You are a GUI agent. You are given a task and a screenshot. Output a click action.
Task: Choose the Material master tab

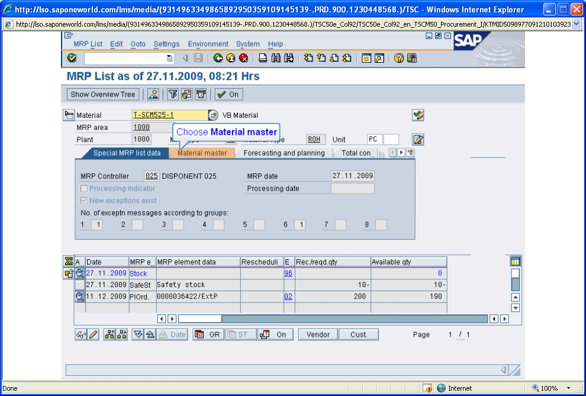pyautogui.click(x=202, y=153)
